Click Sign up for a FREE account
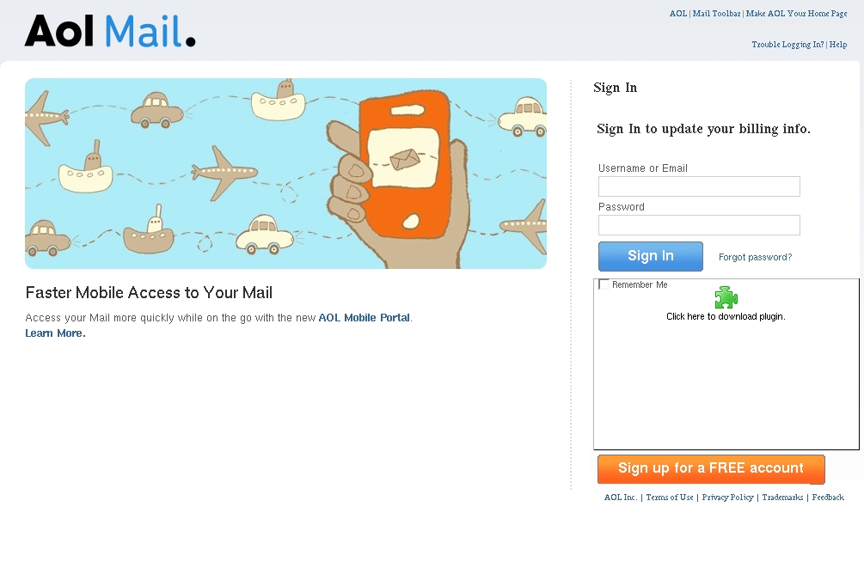864x568 pixels. 711,469
